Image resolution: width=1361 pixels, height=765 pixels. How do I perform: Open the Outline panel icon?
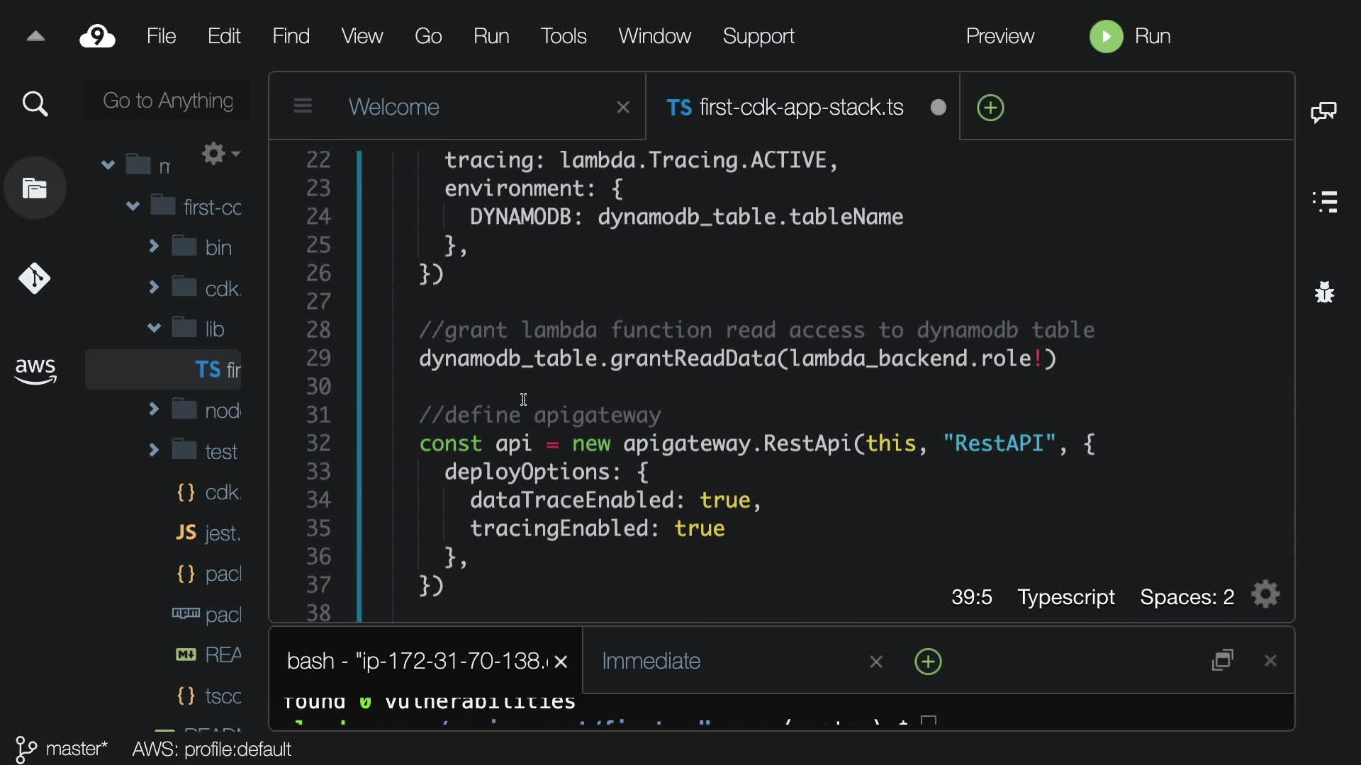[1325, 202]
